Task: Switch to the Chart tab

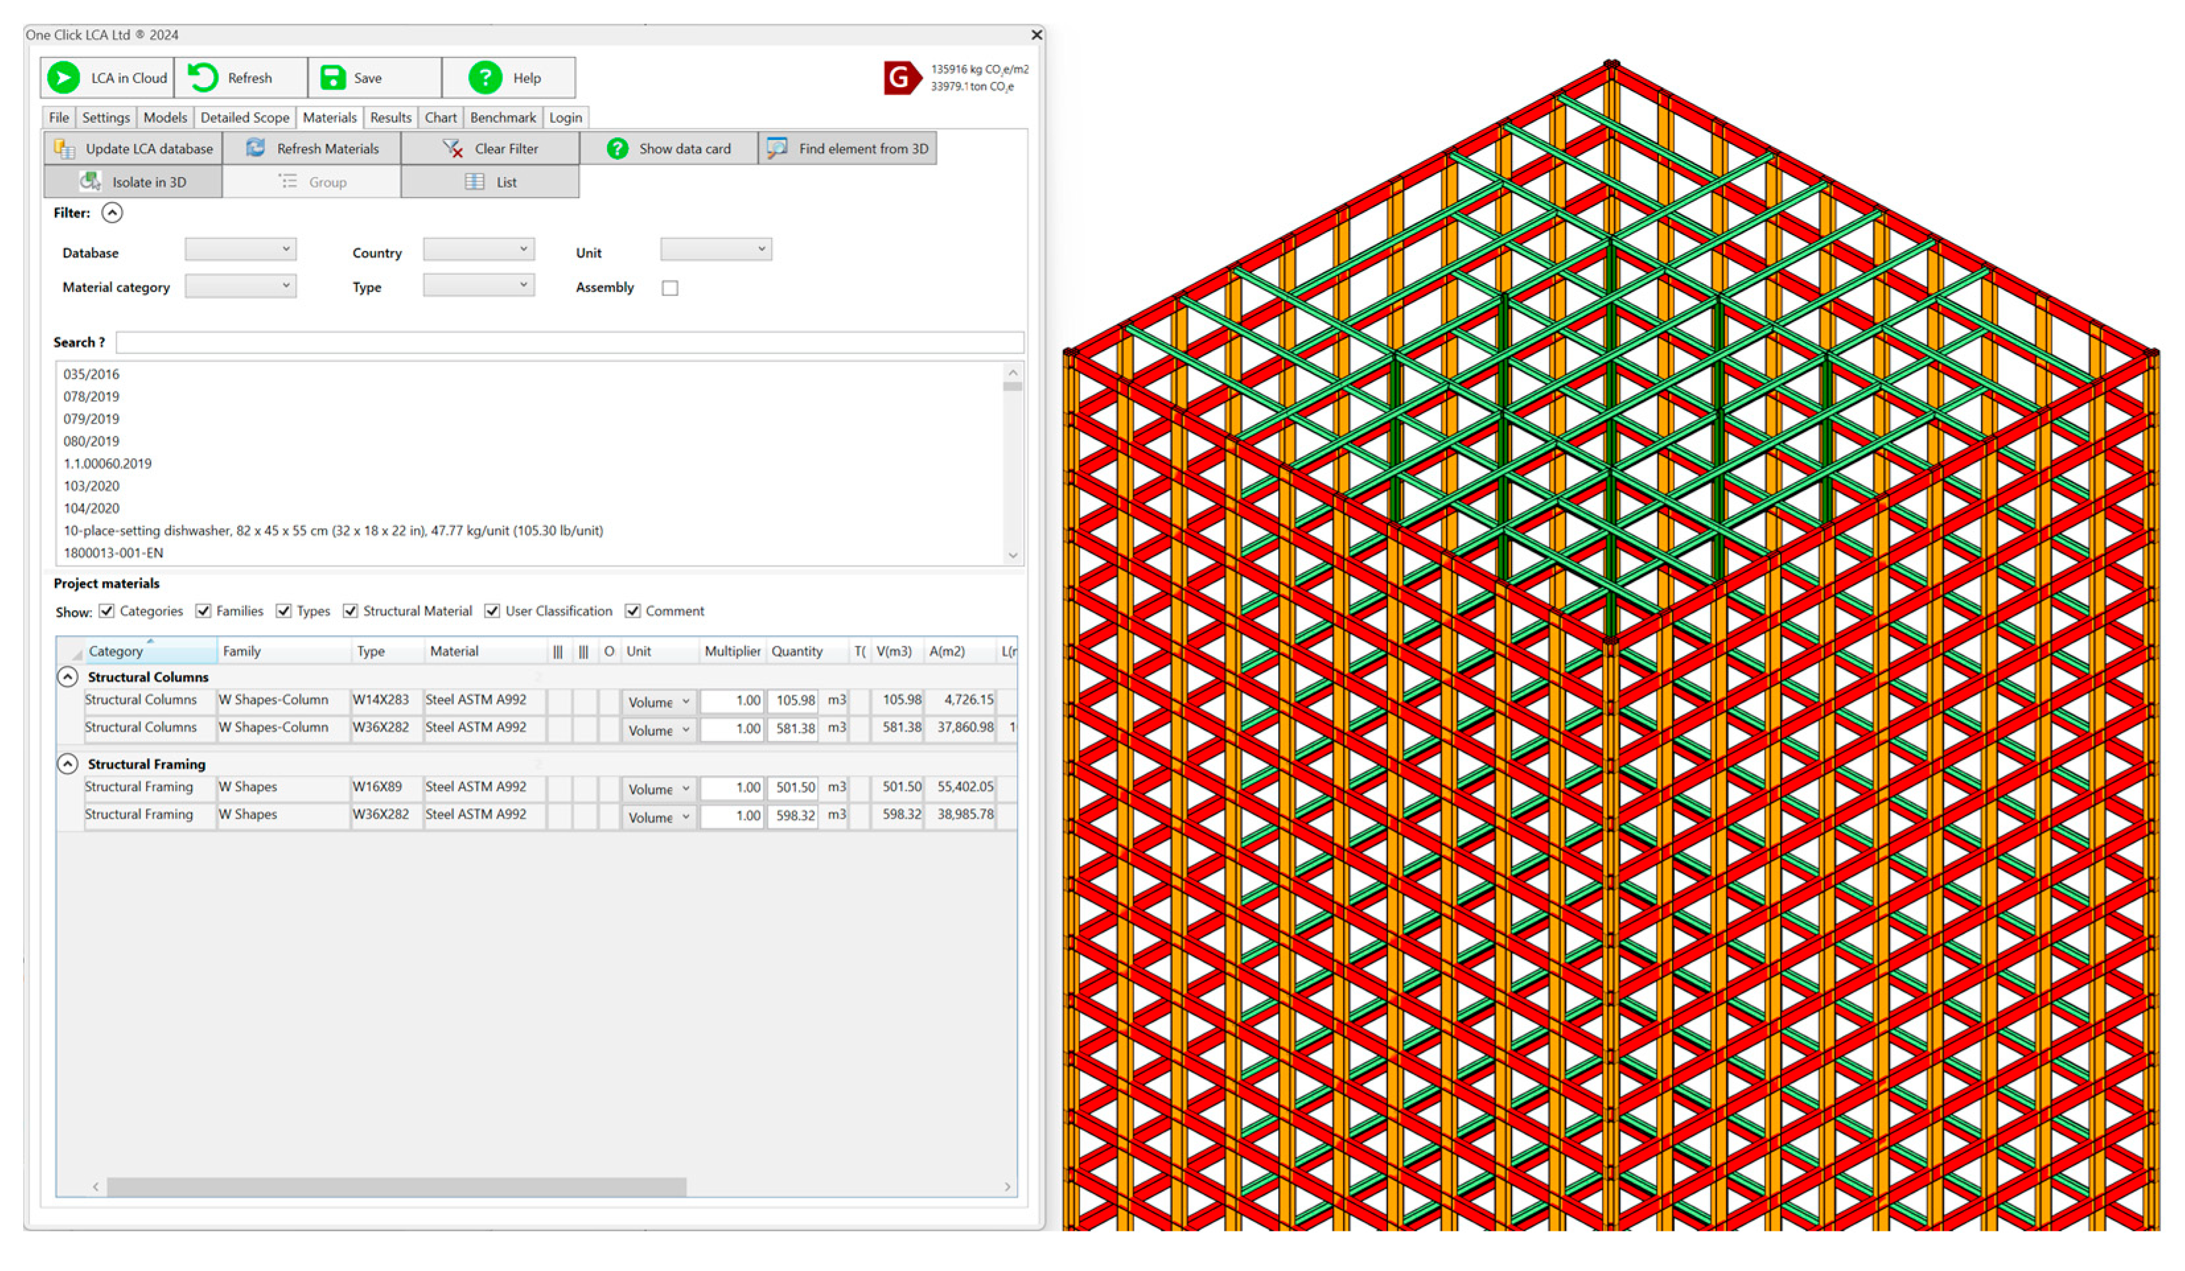Action: click(x=441, y=118)
